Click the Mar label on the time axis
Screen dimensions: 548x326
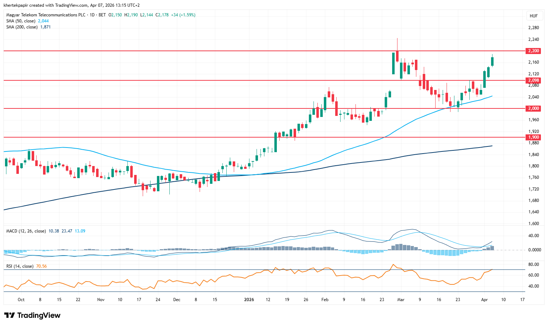pos(401,300)
